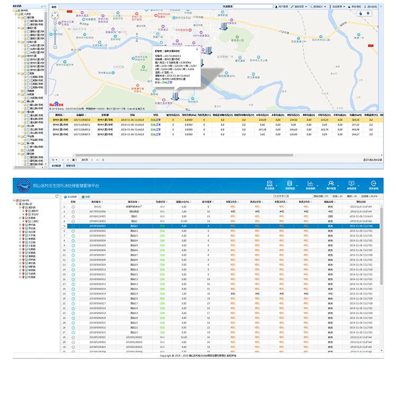The height and width of the screenshot is (402, 397).
Task: Focus the 快速搜索 input above the map
Action: pos(253,6)
